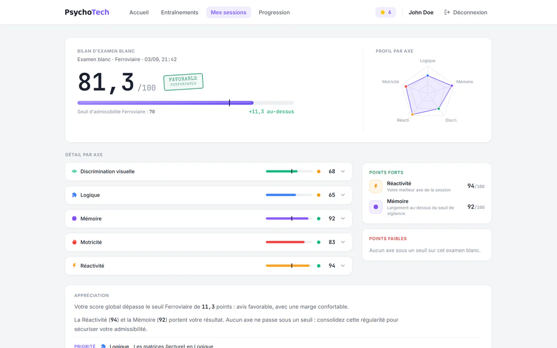
Task: Expand the Mémoire axis row chevron
Action: point(343,218)
